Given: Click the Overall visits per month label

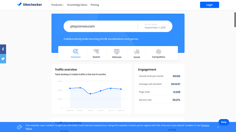Looking at the screenshot, I should (151, 76).
